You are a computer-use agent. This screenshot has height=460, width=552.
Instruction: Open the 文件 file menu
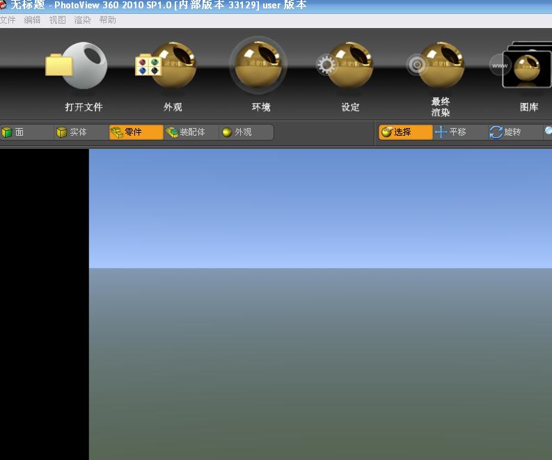point(8,20)
